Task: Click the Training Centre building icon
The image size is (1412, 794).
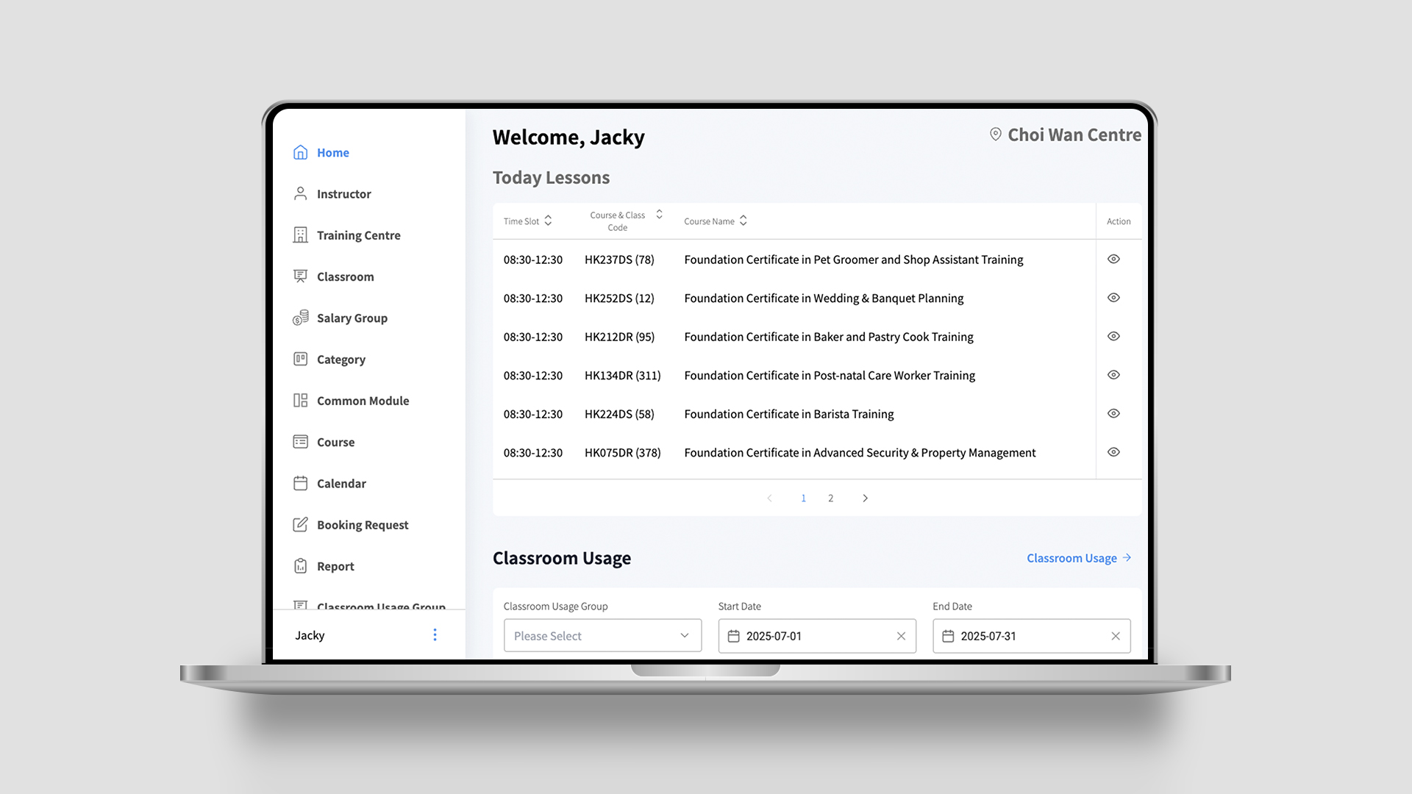Action: point(300,235)
